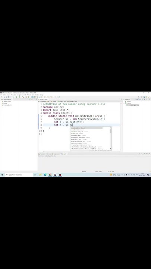Switch to the Console tab
Screen dimensions: 151x269
[63, 154]
